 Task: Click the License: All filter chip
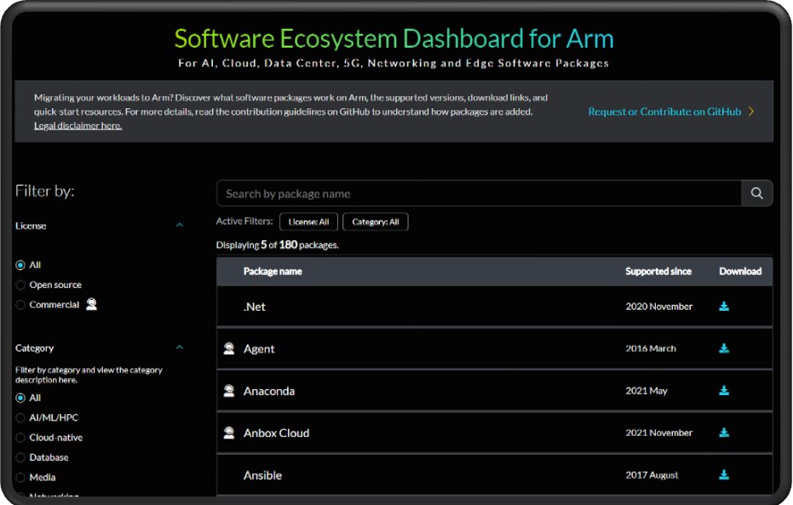[308, 221]
